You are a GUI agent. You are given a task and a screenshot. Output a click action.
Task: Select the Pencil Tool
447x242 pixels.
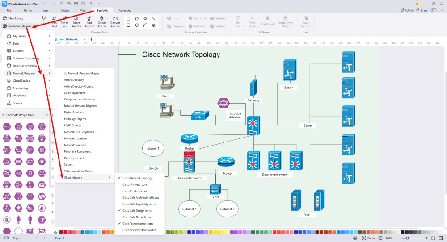[64, 22]
